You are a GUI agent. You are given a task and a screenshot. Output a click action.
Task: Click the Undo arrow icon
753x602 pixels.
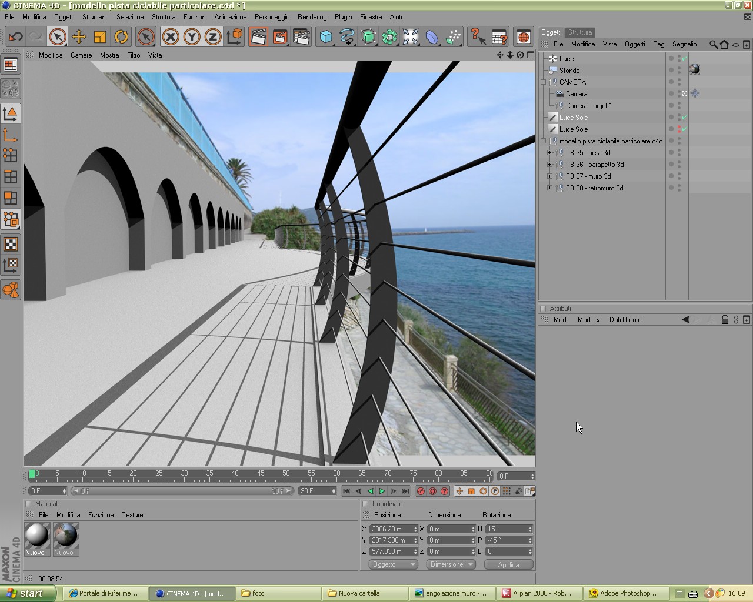(15, 37)
